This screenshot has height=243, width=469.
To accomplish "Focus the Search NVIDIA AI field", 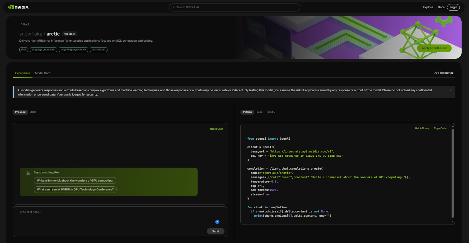I will pos(235,7).
